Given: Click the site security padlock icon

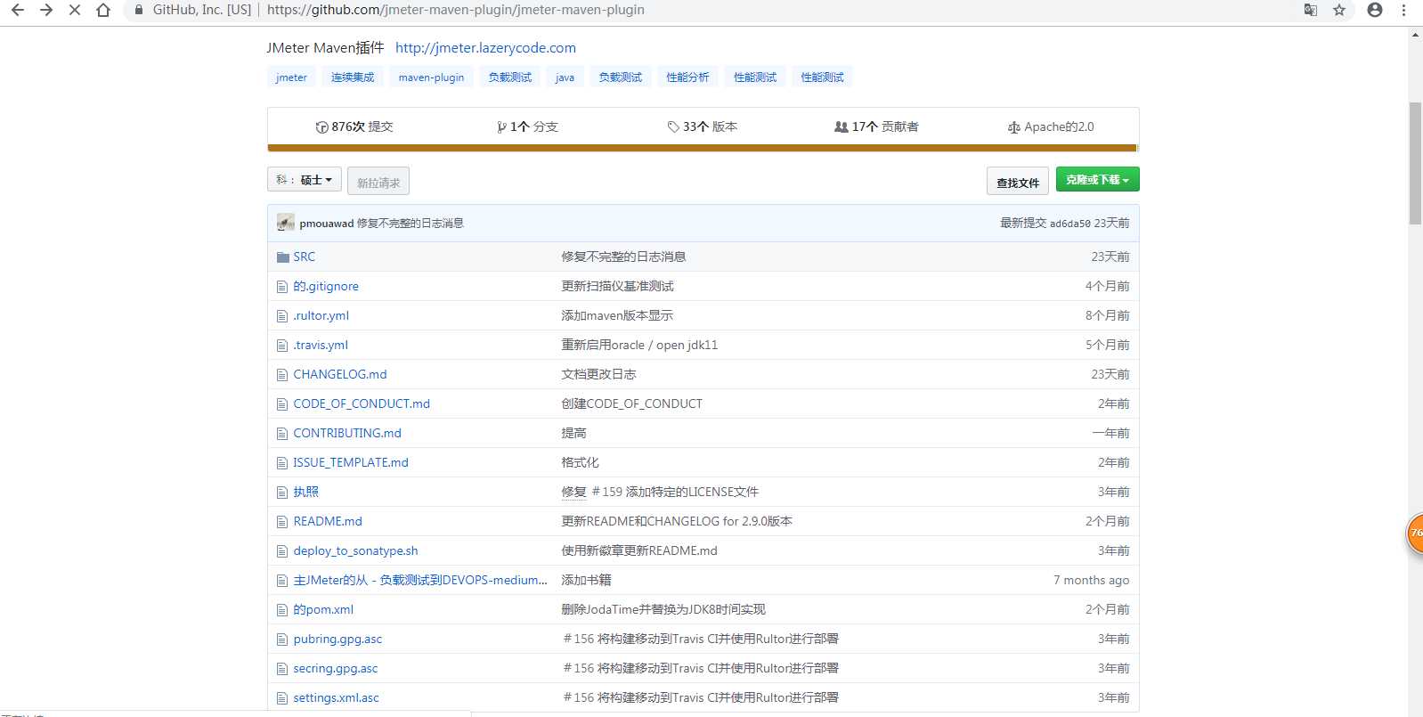Looking at the screenshot, I should pyautogui.click(x=138, y=10).
